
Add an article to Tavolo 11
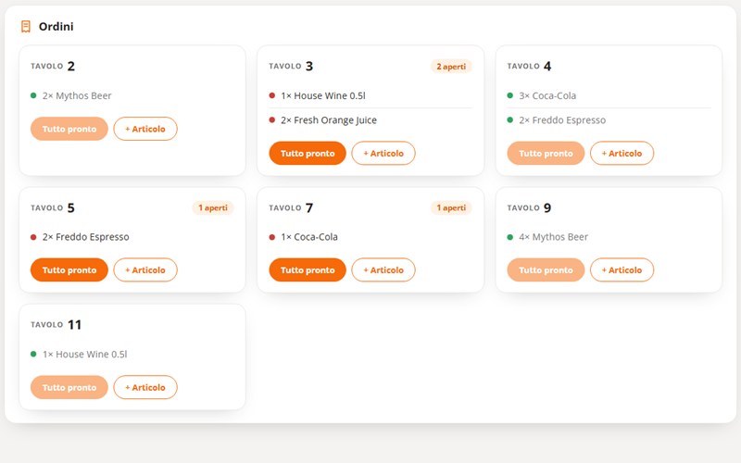[145, 387]
